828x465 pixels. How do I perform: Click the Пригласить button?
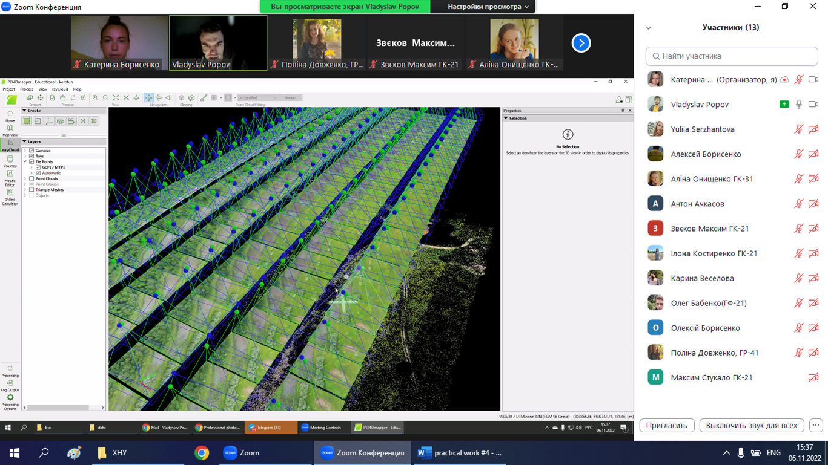[666, 425]
